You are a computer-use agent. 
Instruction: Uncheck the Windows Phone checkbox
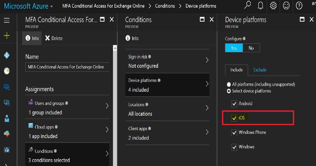coord(234,133)
